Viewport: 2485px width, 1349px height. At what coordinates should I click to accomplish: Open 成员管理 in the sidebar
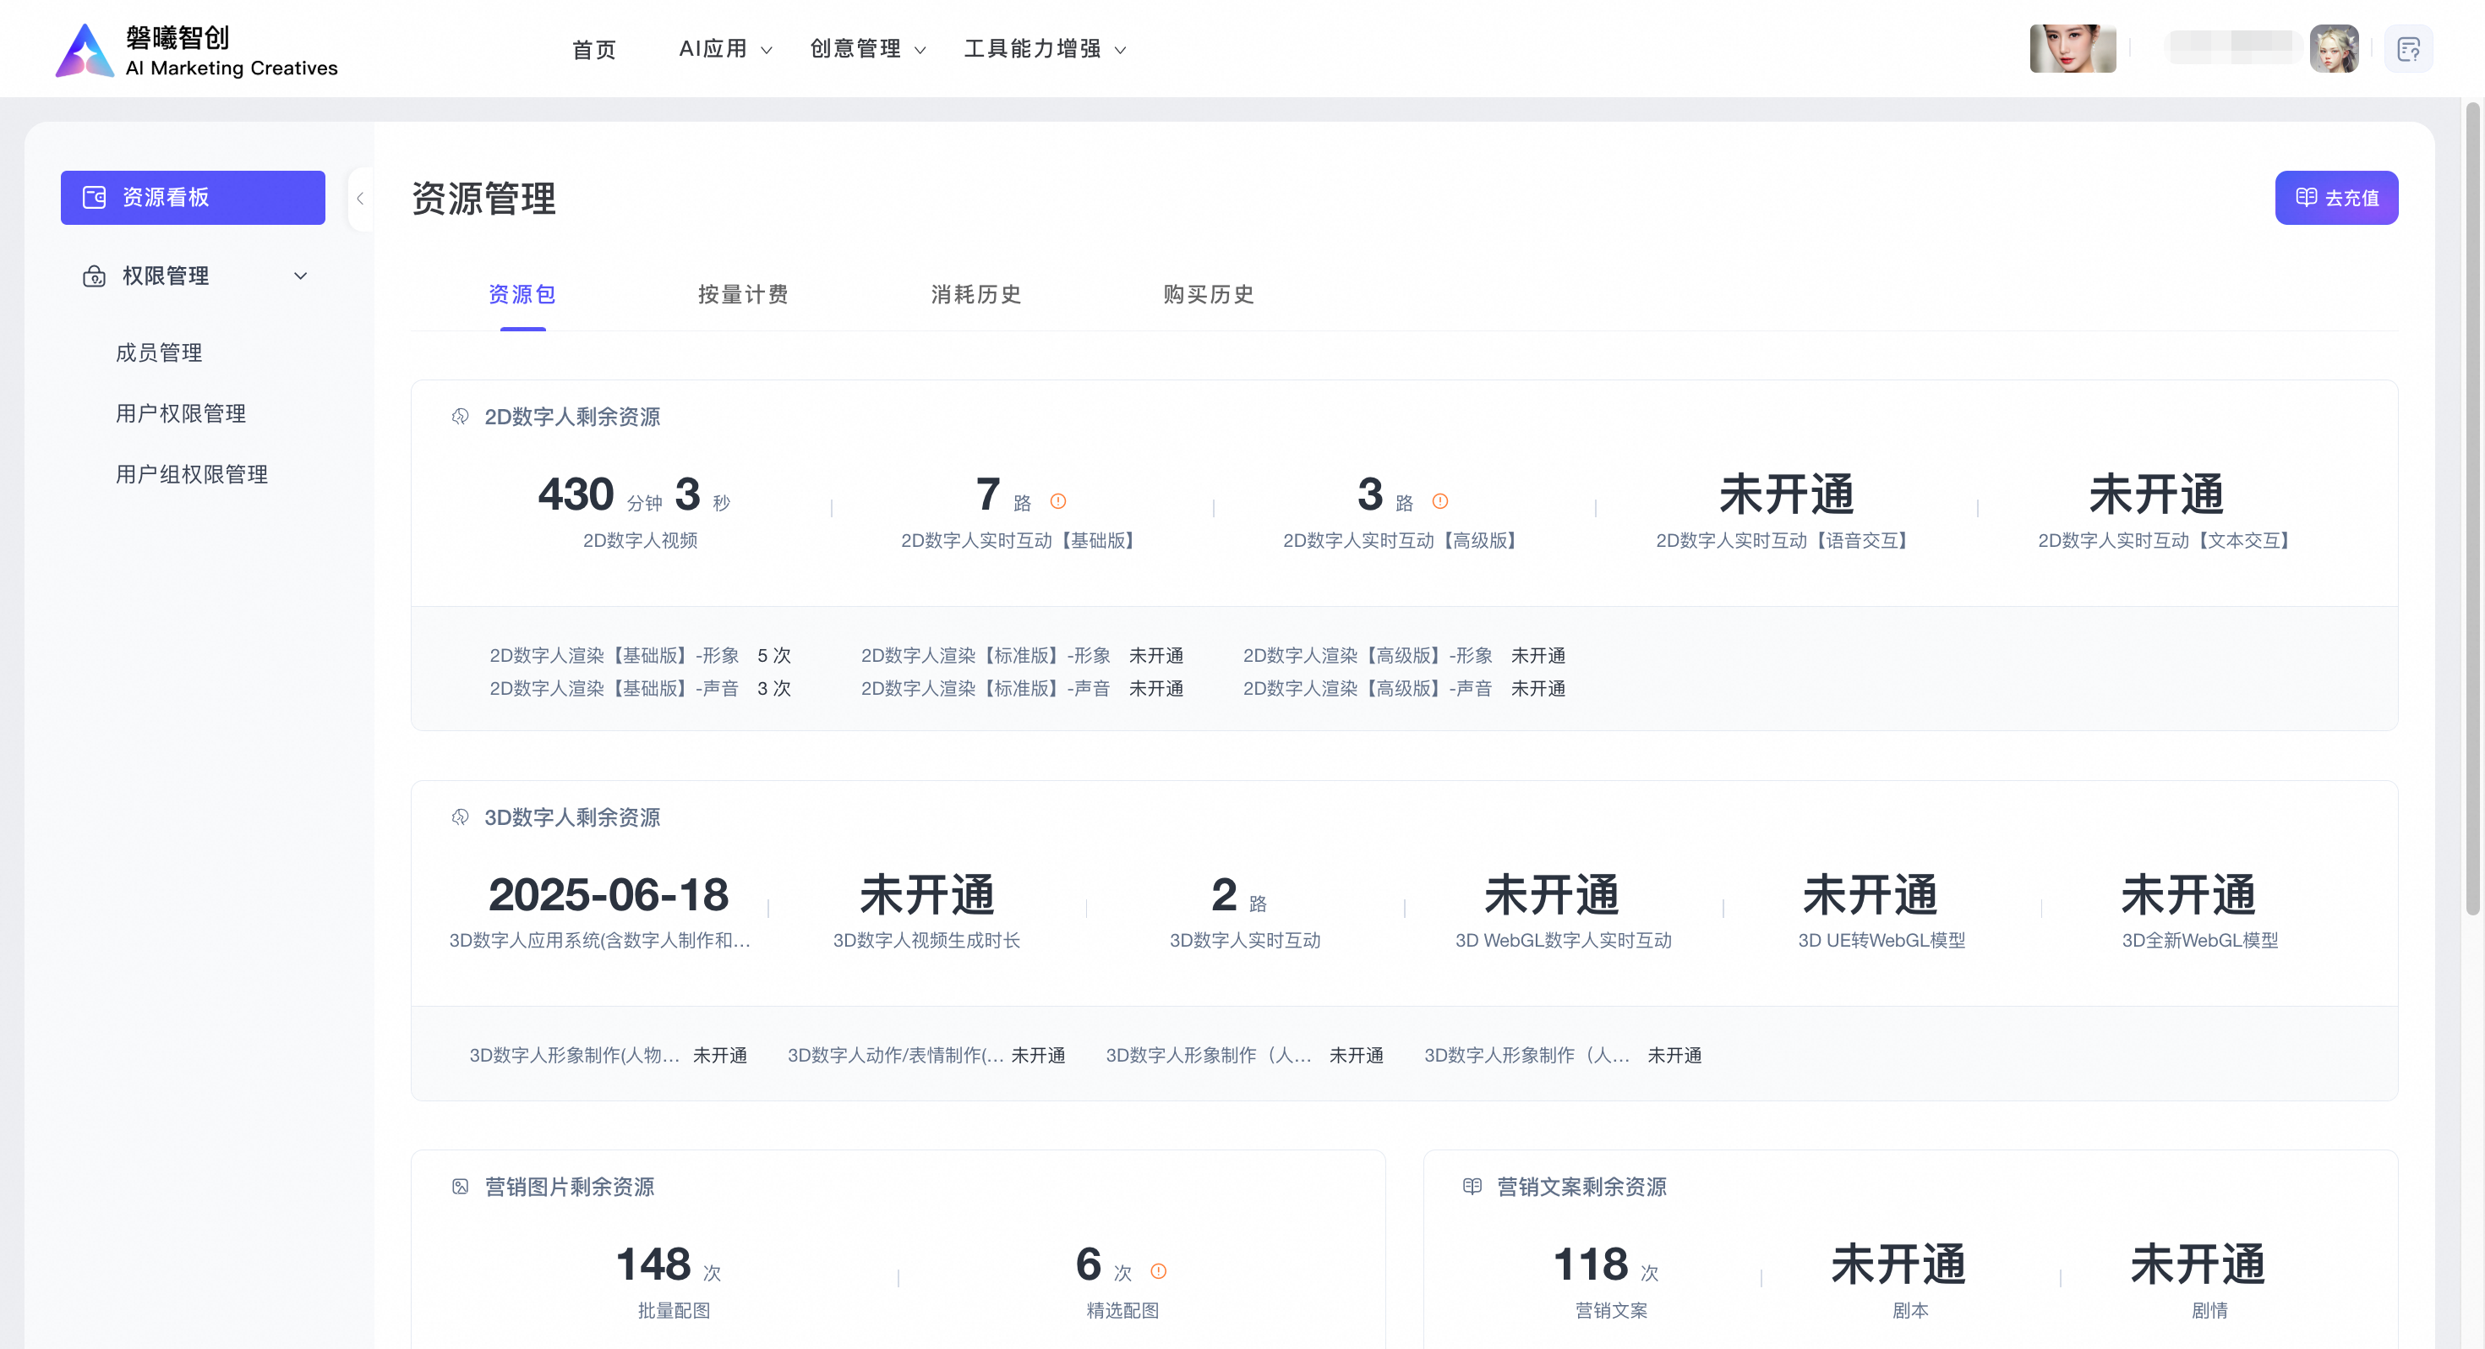click(159, 353)
